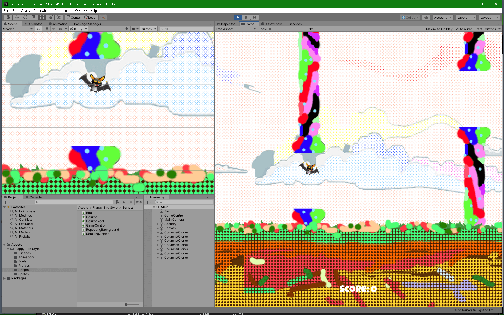Viewport: 504px width, 315px height.
Task: Select the Rect Transform tool
Action: [x=42, y=17]
